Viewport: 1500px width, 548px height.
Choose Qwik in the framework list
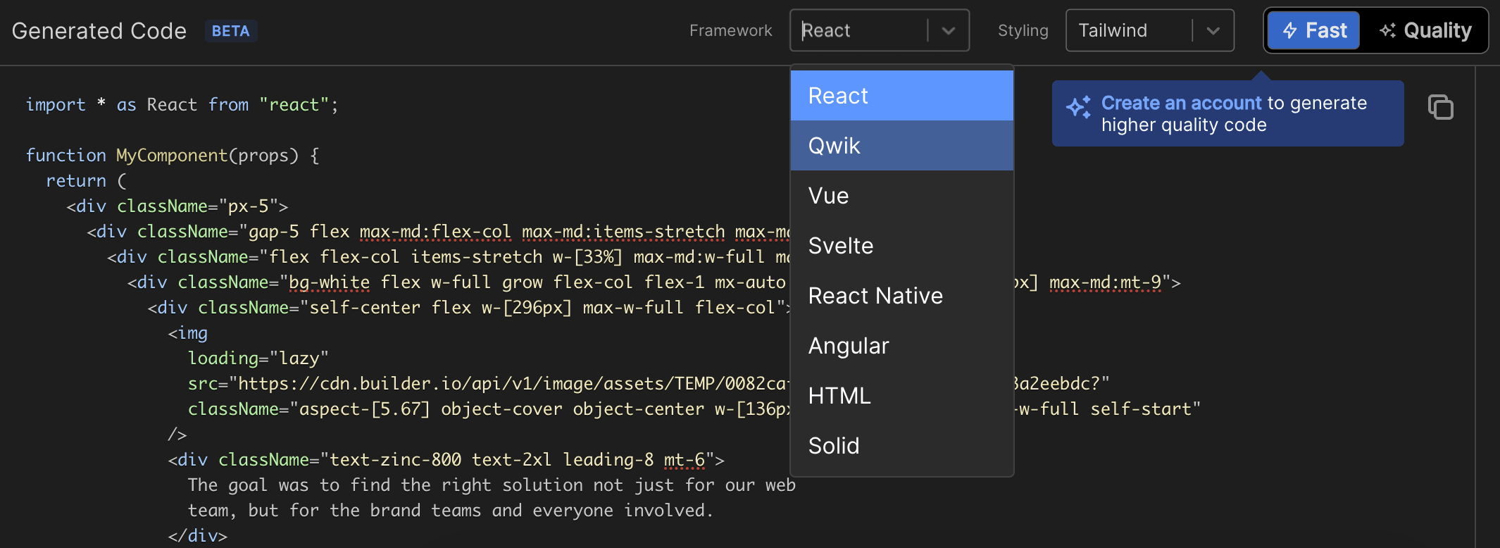click(x=901, y=146)
